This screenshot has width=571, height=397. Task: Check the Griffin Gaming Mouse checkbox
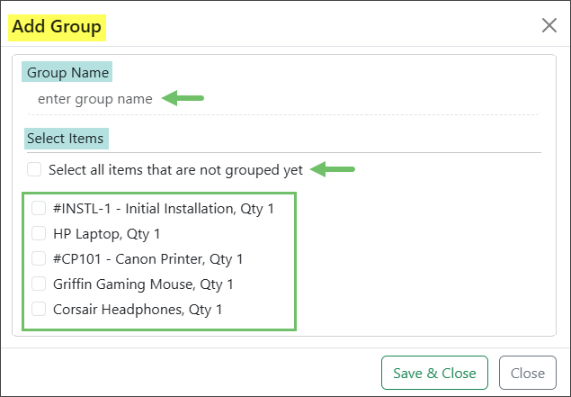pos(39,284)
